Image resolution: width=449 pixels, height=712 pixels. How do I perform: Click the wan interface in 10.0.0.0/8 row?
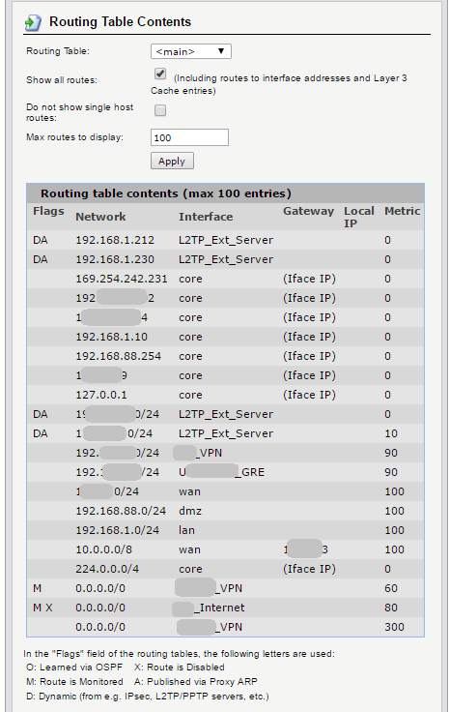[189, 549]
